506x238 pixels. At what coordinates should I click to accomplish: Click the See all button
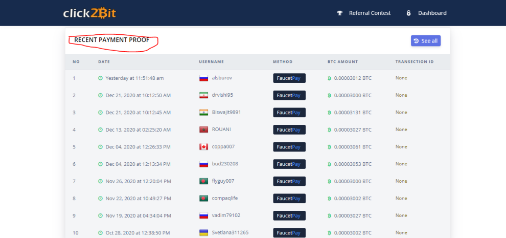pos(426,41)
